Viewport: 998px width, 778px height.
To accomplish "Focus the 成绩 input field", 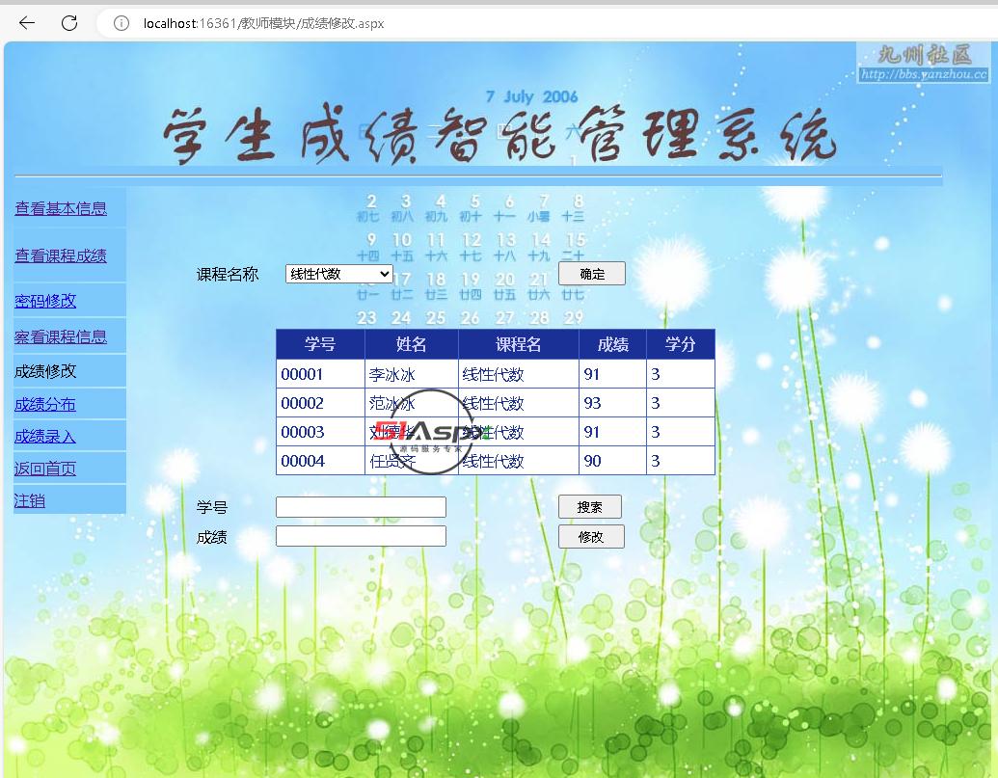I will 361,536.
